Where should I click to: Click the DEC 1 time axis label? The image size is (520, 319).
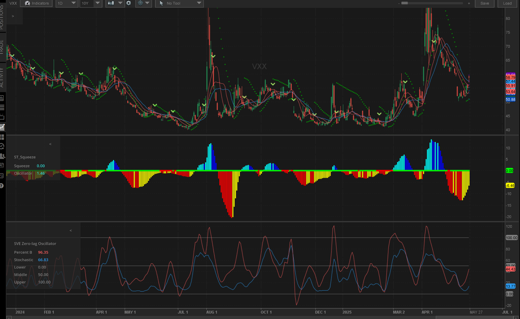click(321, 312)
